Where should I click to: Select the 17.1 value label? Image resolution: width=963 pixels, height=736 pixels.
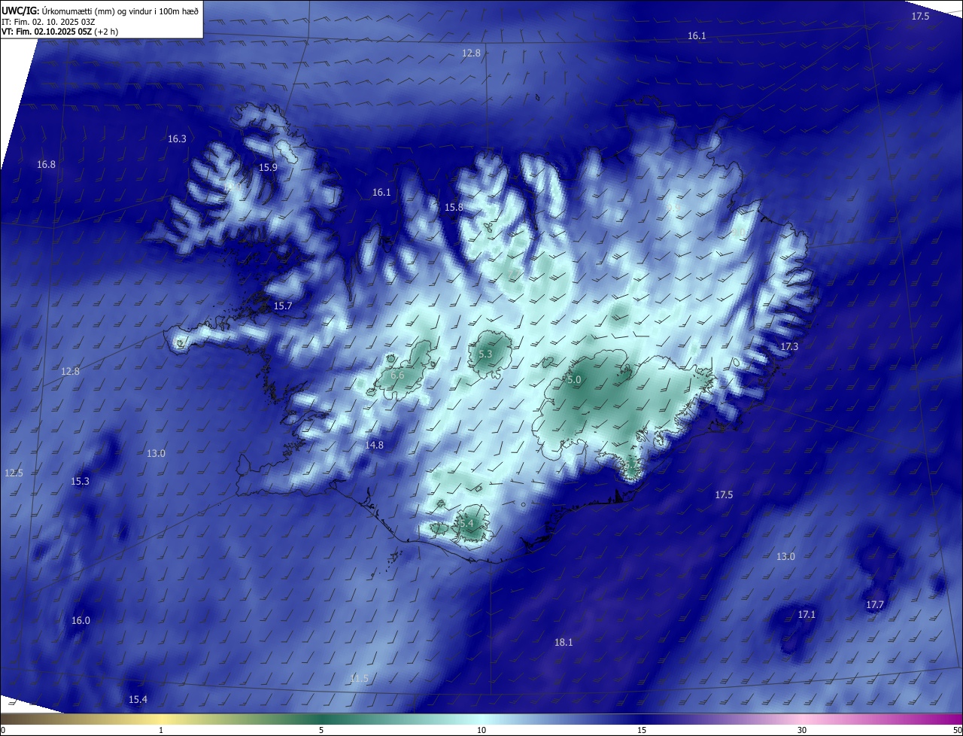click(807, 614)
